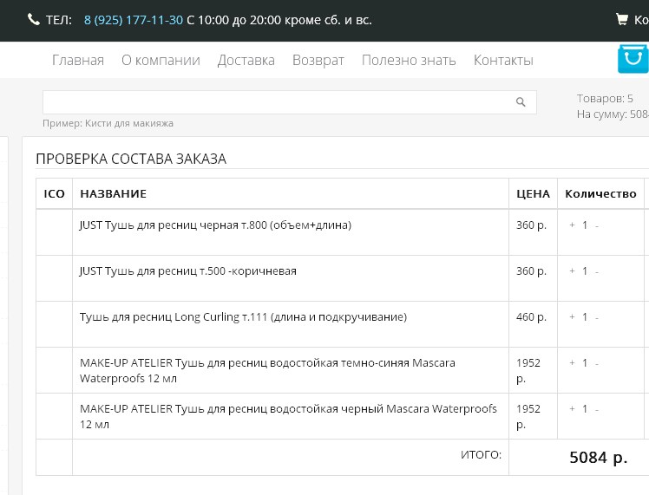Screen dimensions: 649x495
Task: Click the Товаров: 5 cart summary
Action: pos(605,99)
